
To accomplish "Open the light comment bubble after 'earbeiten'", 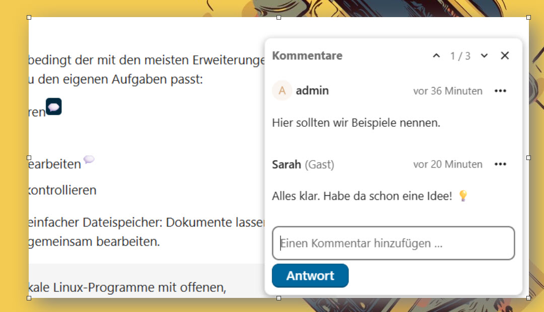I will pyautogui.click(x=89, y=159).
